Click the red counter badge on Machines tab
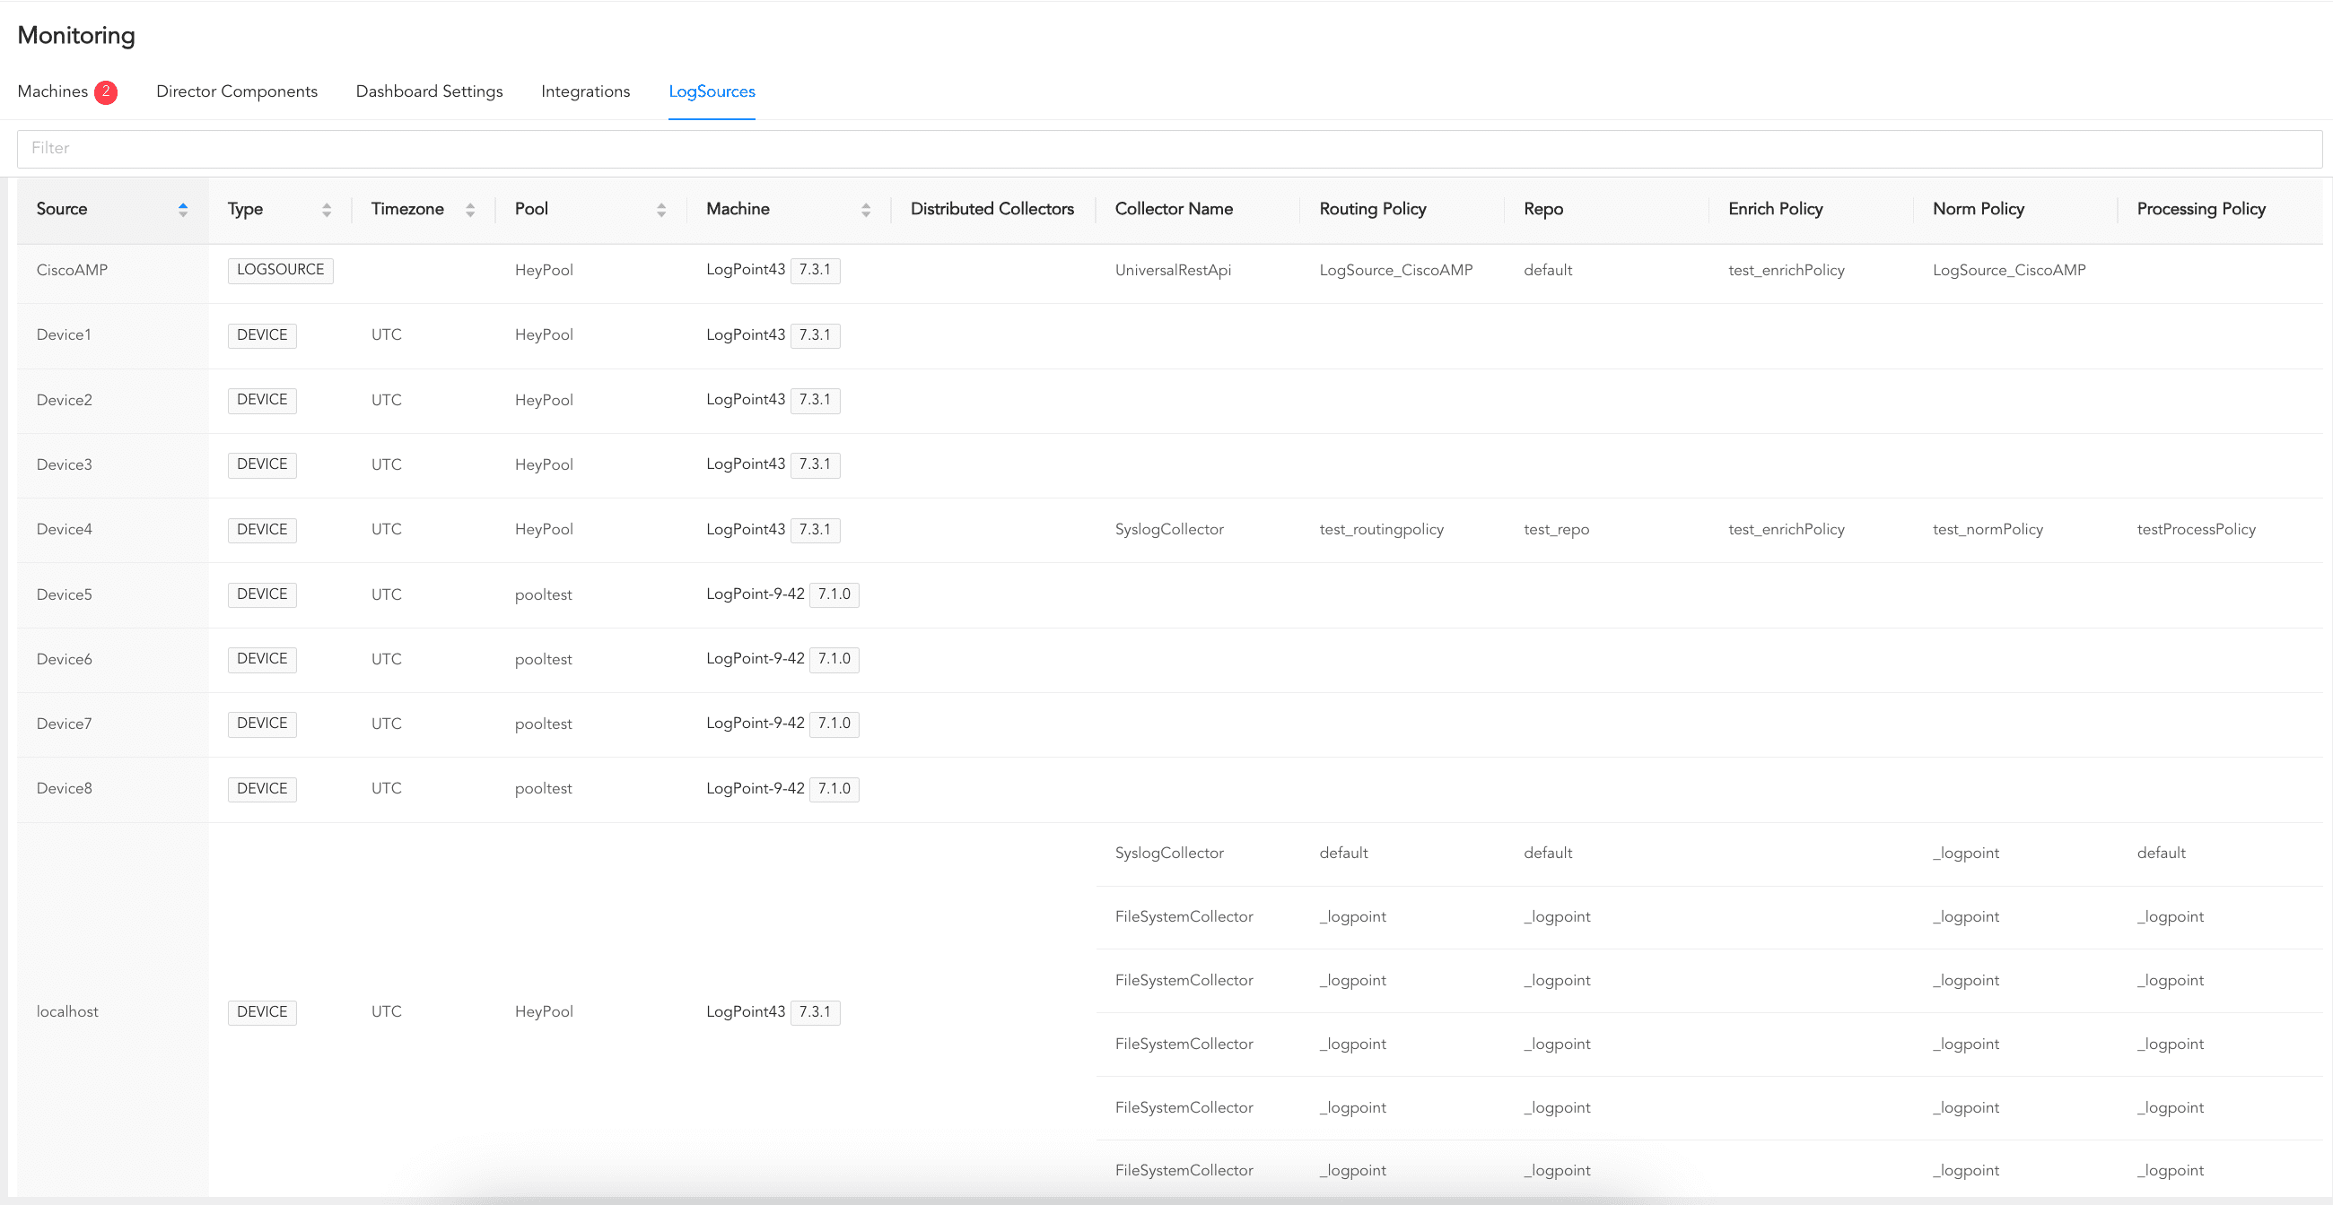2333x1205 pixels. click(x=106, y=91)
